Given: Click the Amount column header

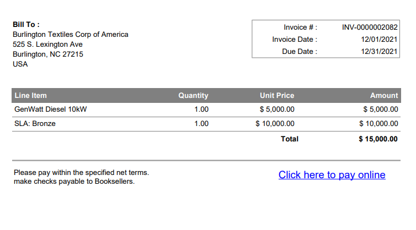Looking at the screenshot, I should tap(384, 96).
